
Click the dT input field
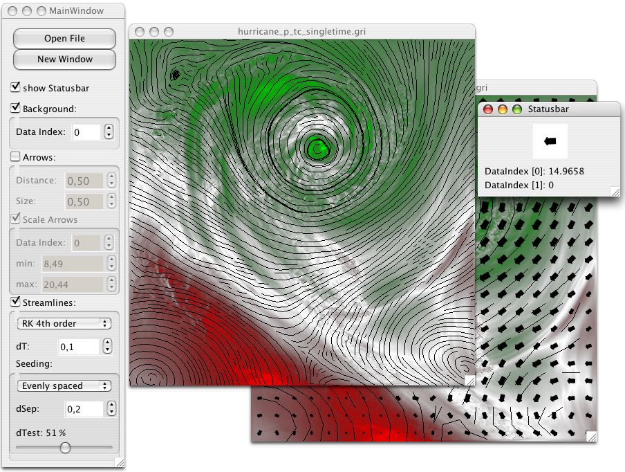click(79, 347)
